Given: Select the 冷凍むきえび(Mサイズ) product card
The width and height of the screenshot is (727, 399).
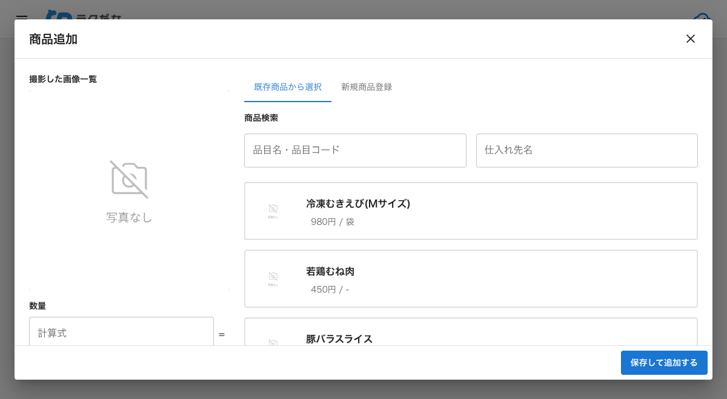Looking at the screenshot, I should [x=471, y=211].
